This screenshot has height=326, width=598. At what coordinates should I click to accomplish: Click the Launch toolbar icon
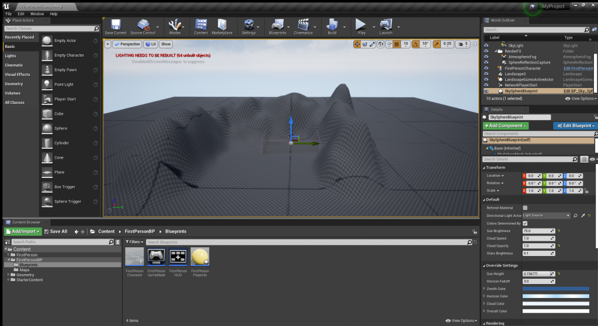[x=385, y=24]
